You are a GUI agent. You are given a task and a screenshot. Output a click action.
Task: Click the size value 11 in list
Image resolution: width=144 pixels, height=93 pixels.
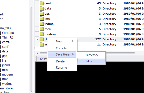click(x=99, y=44)
